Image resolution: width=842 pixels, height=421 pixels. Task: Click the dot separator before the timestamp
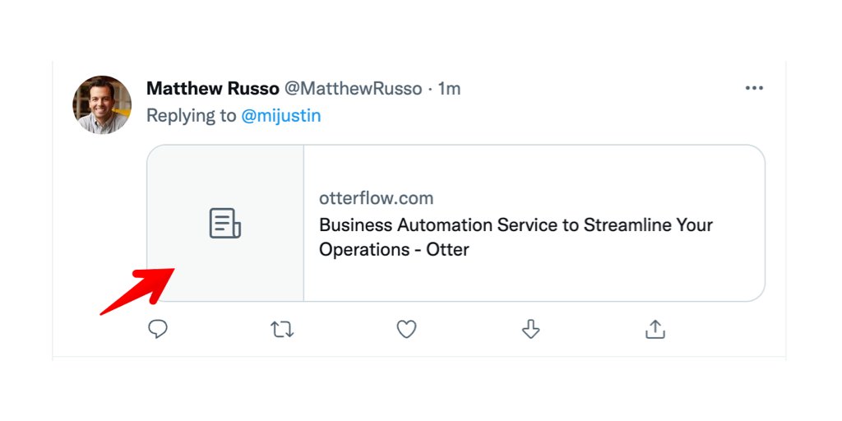click(x=430, y=89)
